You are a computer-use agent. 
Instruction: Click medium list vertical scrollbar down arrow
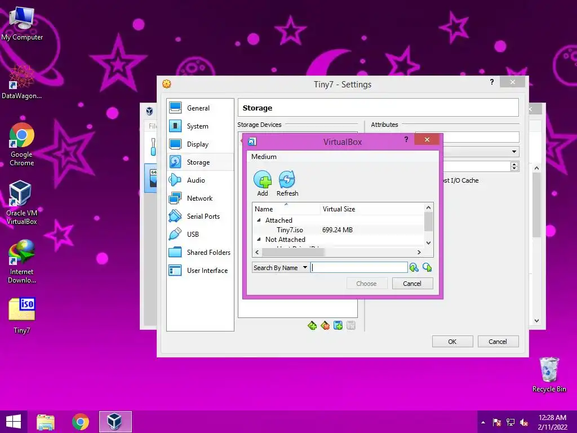[428, 242]
